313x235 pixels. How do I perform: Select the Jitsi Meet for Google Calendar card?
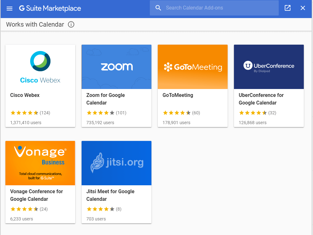pyautogui.click(x=116, y=182)
